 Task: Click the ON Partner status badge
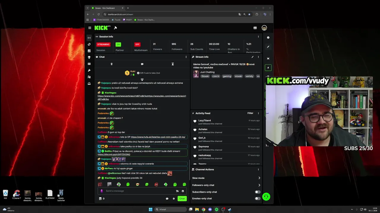pyautogui.click(x=118, y=44)
